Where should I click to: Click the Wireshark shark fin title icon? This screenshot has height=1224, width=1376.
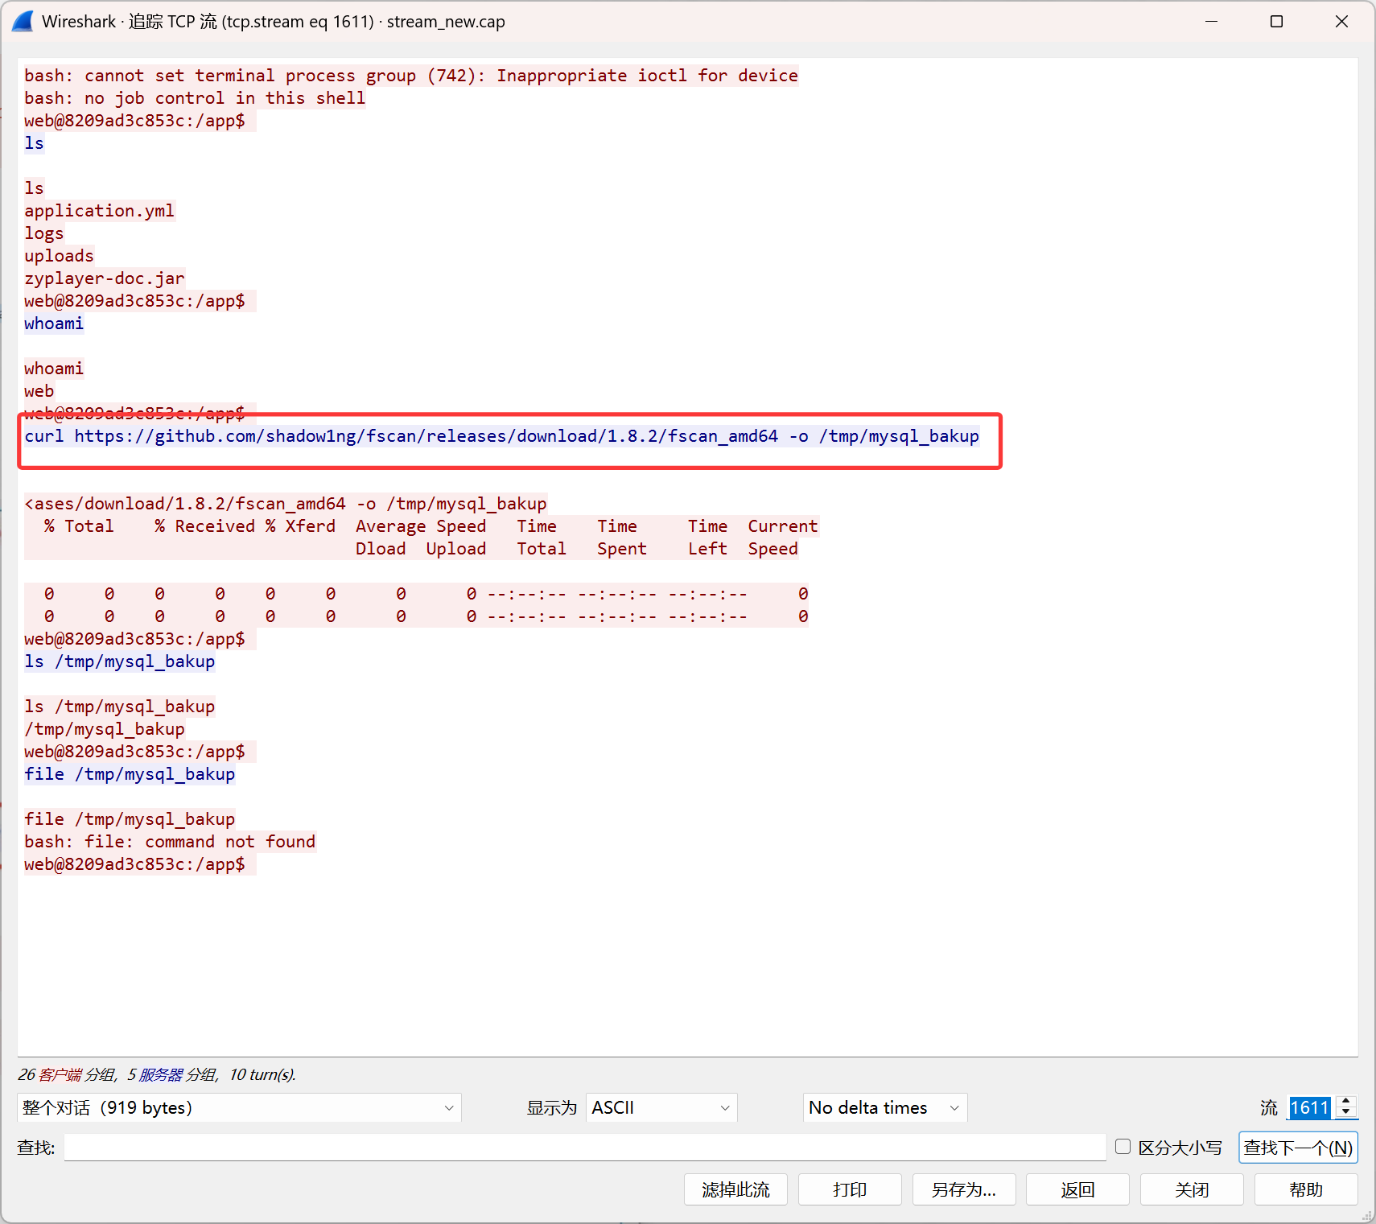coord(23,22)
